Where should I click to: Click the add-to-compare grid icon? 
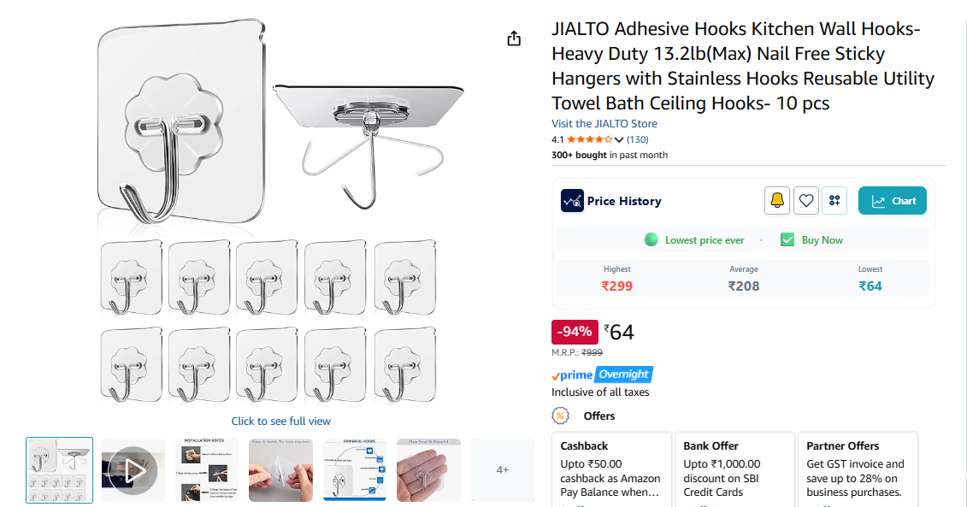coord(834,201)
